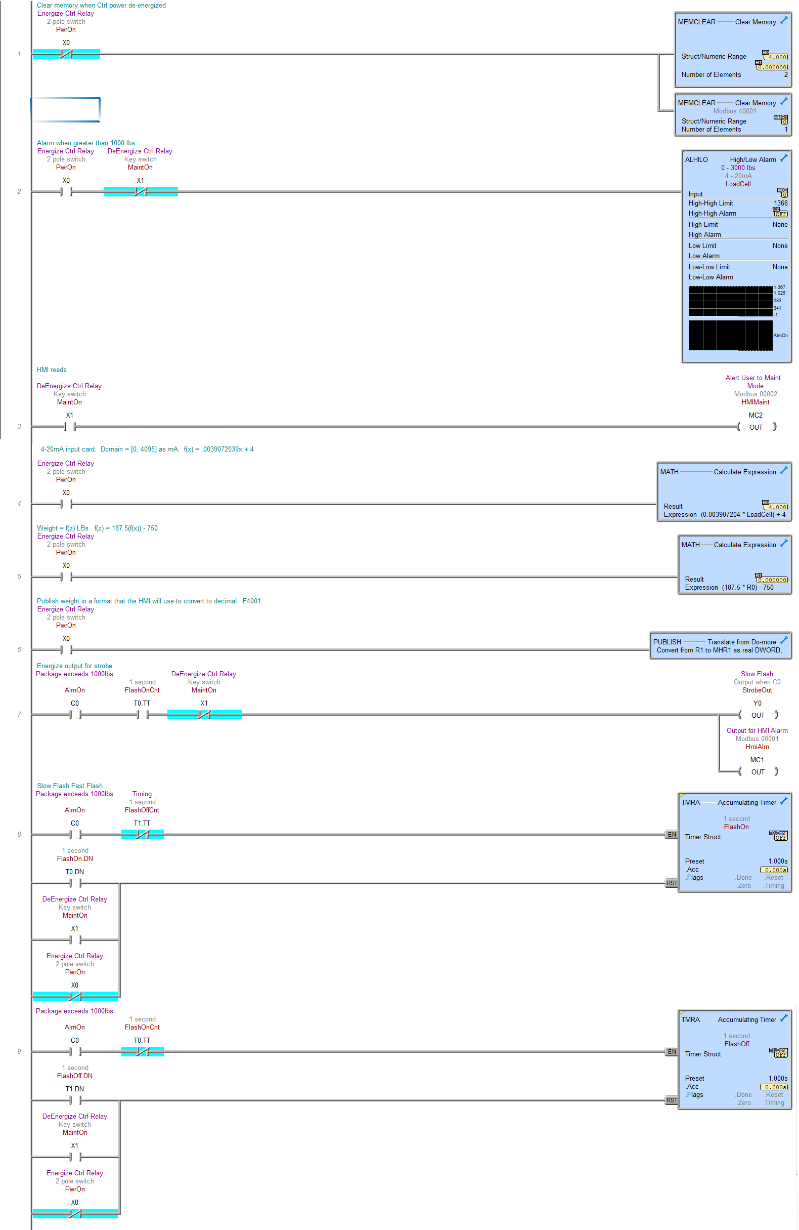Click the LoadCell trend graph in ALHILO
This screenshot has height=1230, width=799.
pos(730,301)
